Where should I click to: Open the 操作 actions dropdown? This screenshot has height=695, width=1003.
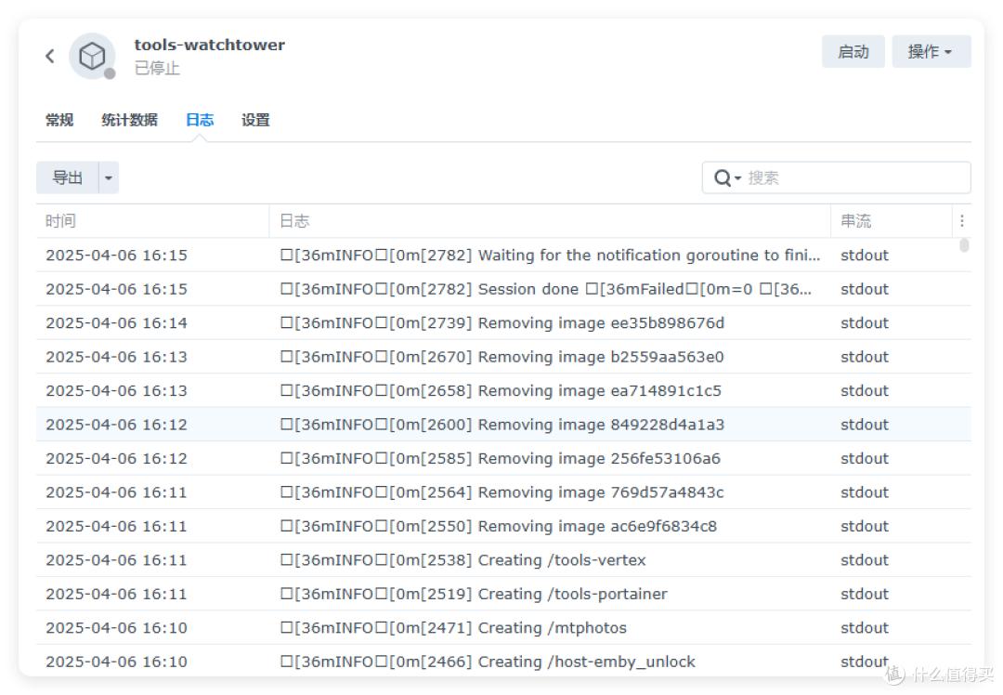point(931,51)
